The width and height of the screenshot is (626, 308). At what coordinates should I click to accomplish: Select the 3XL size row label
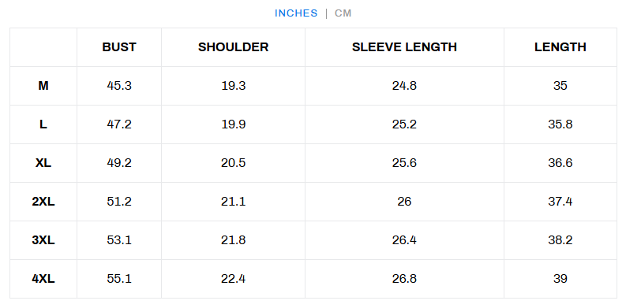pos(43,240)
